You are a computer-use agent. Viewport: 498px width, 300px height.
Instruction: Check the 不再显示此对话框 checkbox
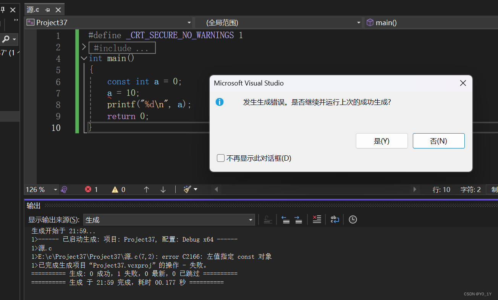tap(221, 158)
